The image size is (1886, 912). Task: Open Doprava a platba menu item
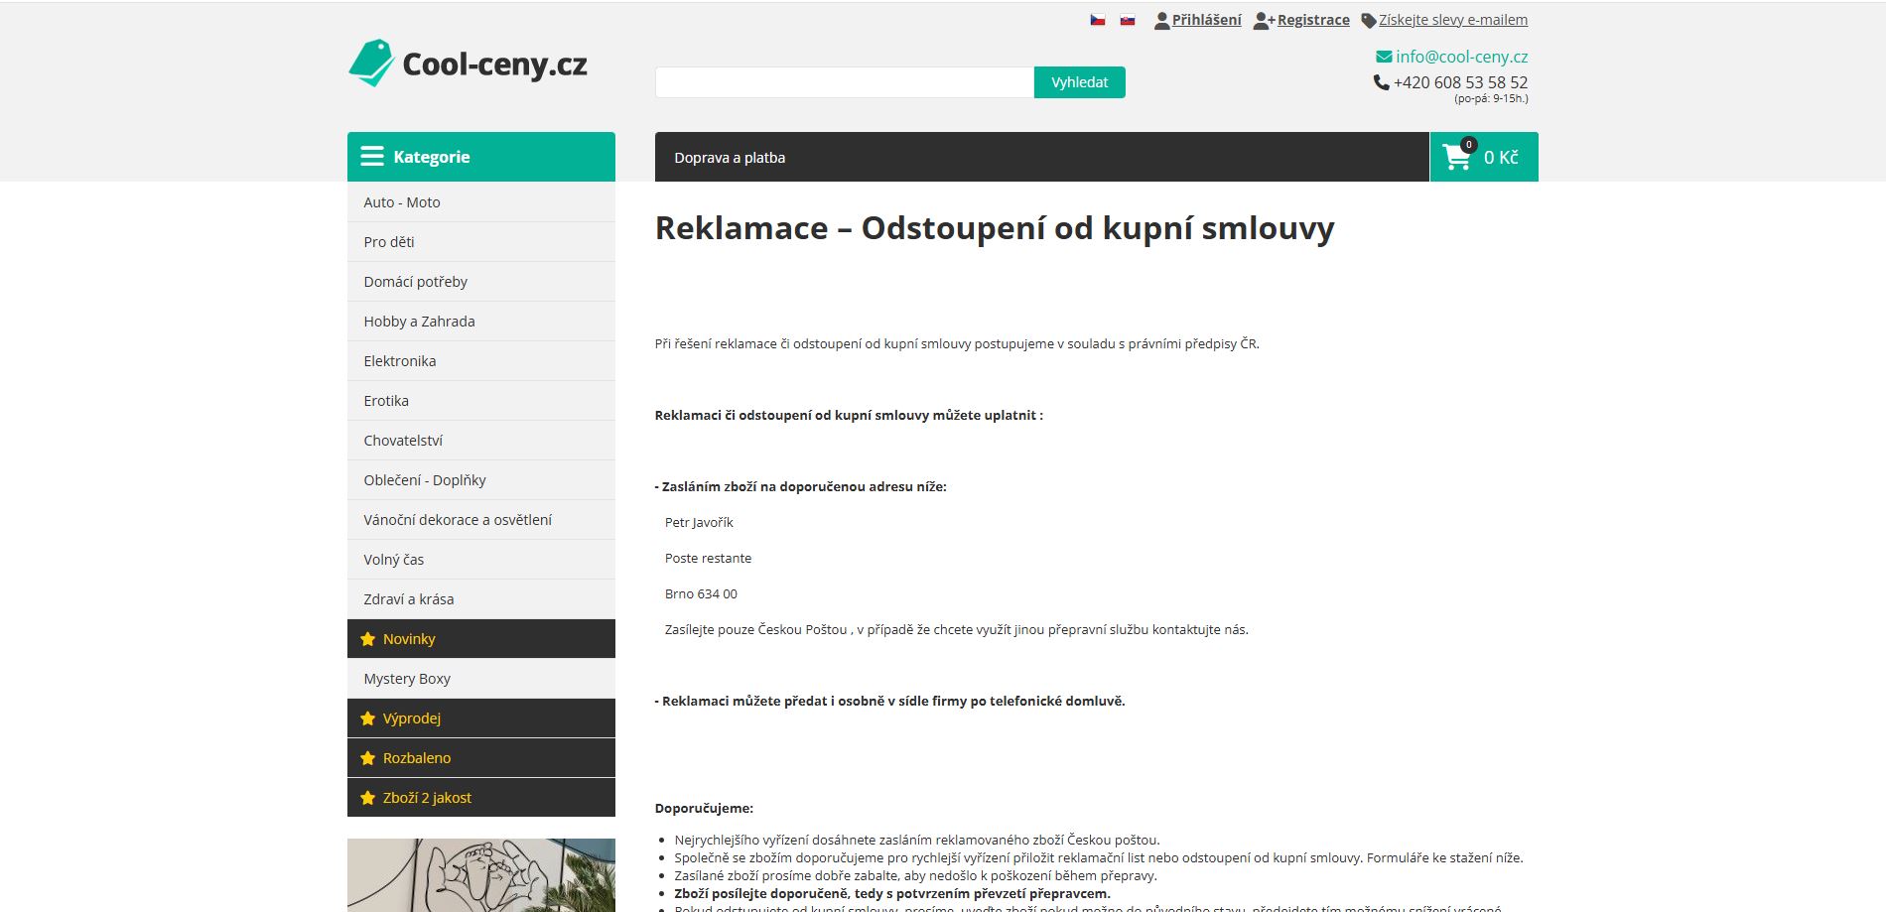point(730,158)
